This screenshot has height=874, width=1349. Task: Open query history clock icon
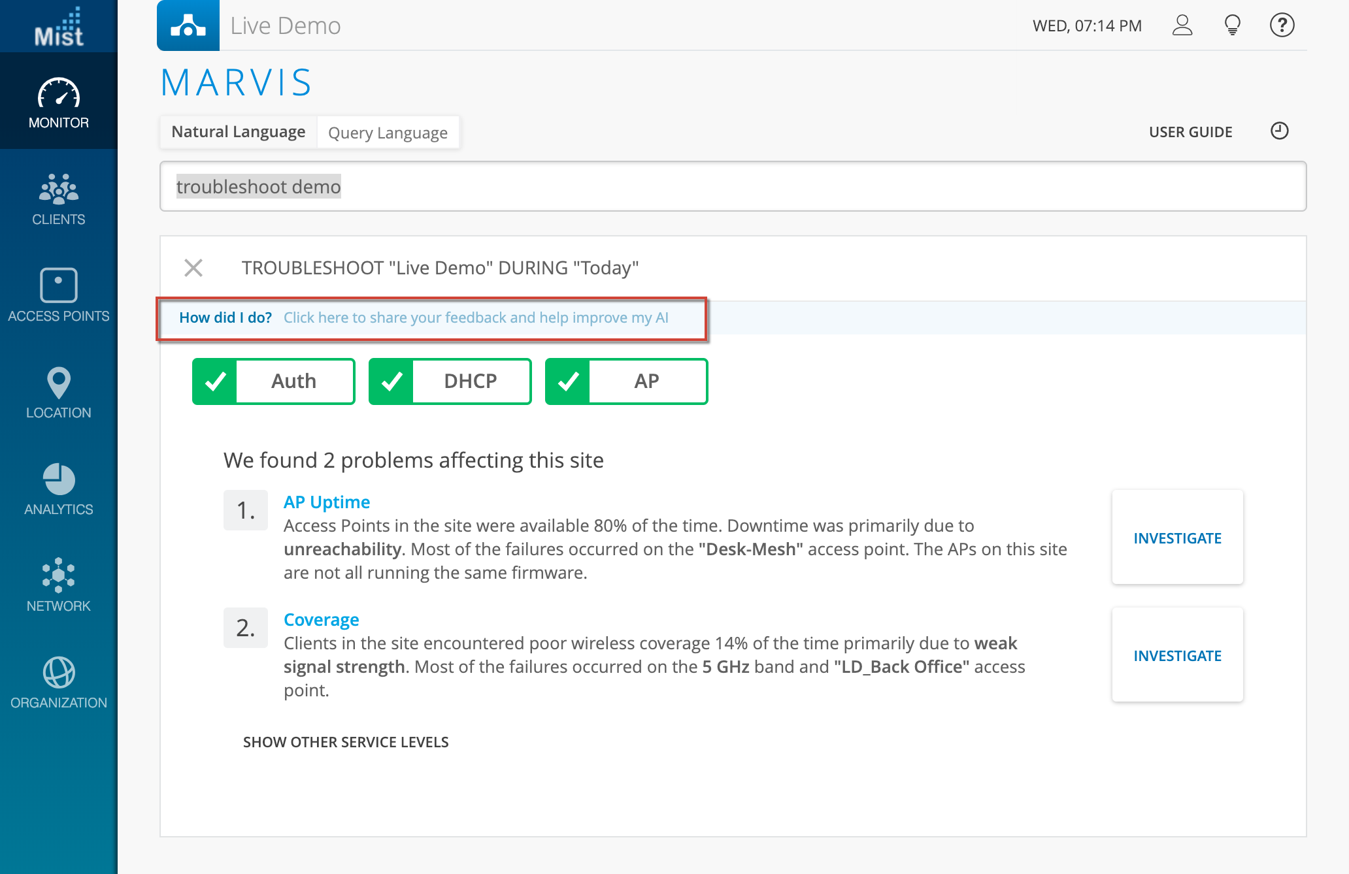[1279, 131]
